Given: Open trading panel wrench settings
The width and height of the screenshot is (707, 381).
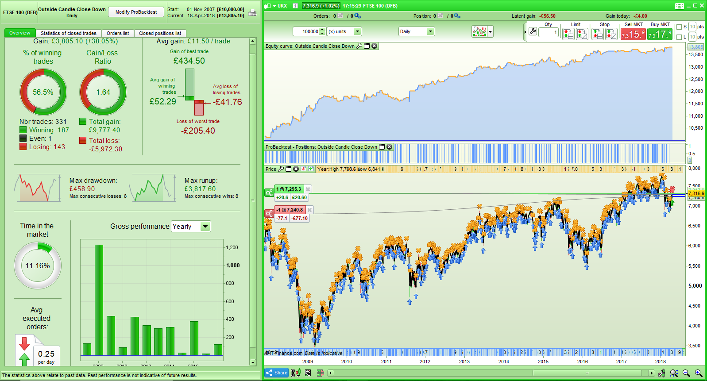Looking at the screenshot, I should click(x=533, y=31).
